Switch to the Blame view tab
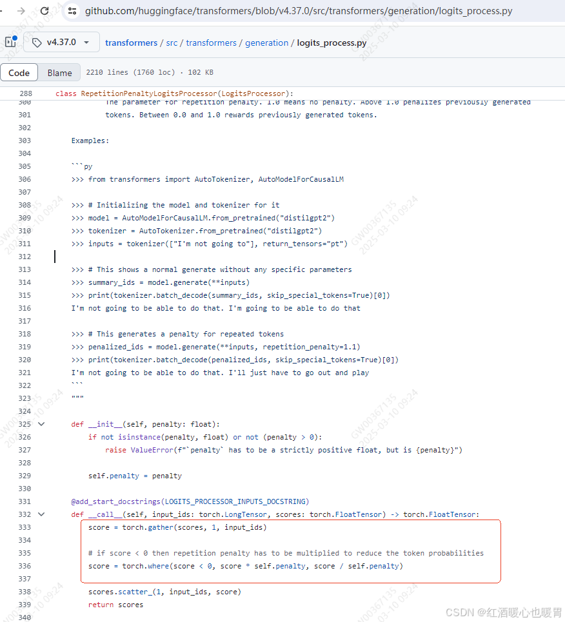Viewport: 565px width, 622px height. pyautogui.click(x=59, y=73)
